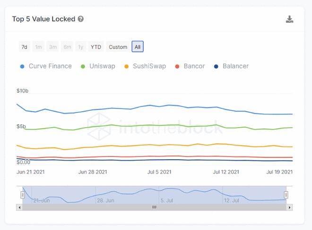Screen dimensions: 312x230
Task: Toggle Curve Finance series legend dot
Action: (x=23, y=66)
